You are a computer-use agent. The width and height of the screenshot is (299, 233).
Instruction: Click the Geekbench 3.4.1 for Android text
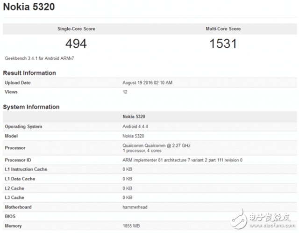point(35,59)
